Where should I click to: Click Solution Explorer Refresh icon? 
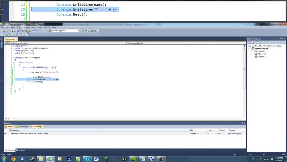257,42
